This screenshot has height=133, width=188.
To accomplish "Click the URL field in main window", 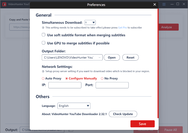I will 20,27.
